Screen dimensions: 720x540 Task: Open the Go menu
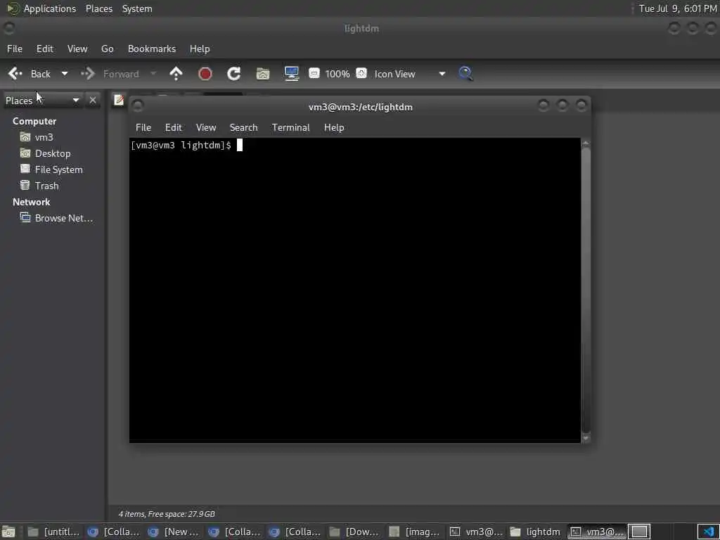tap(108, 49)
